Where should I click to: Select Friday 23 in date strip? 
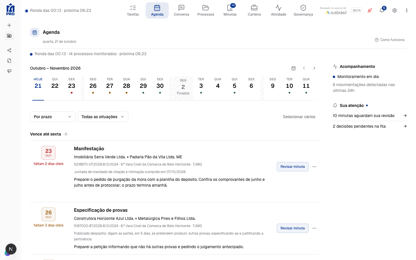pyautogui.click(x=72, y=86)
